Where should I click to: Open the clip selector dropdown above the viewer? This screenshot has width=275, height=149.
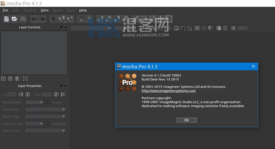click(x=91, y=28)
